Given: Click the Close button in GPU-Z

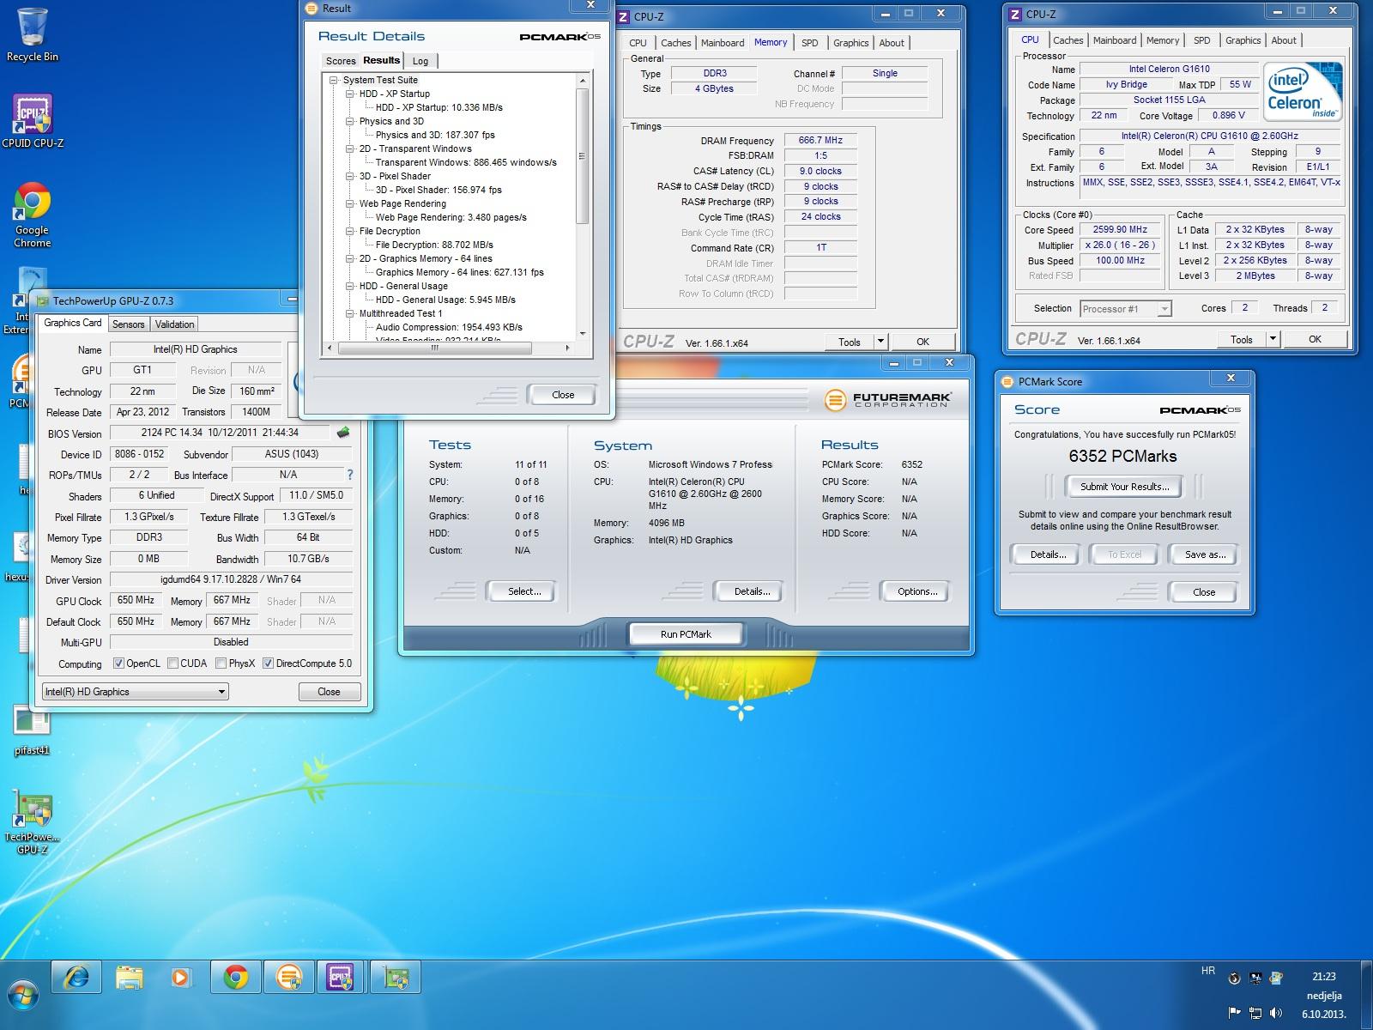Looking at the screenshot, I should click(x=329, y=692).
